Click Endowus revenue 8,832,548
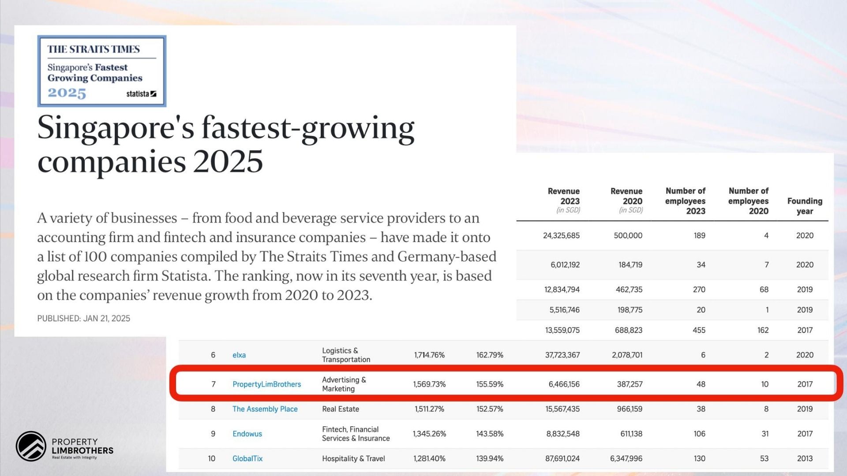This screenshot has width=847, height=476. pyautogui.click(x=563, y=434)
